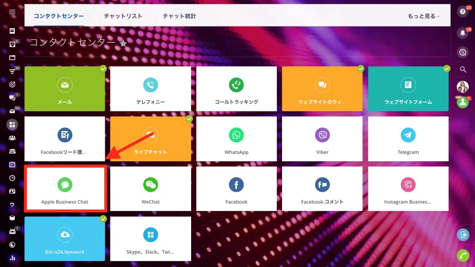Image resolution: width=475 pixels, height=267 pixels.
Task: Toggle the favorite star next to コンタクトセンター title
Action: coord(123,43)
